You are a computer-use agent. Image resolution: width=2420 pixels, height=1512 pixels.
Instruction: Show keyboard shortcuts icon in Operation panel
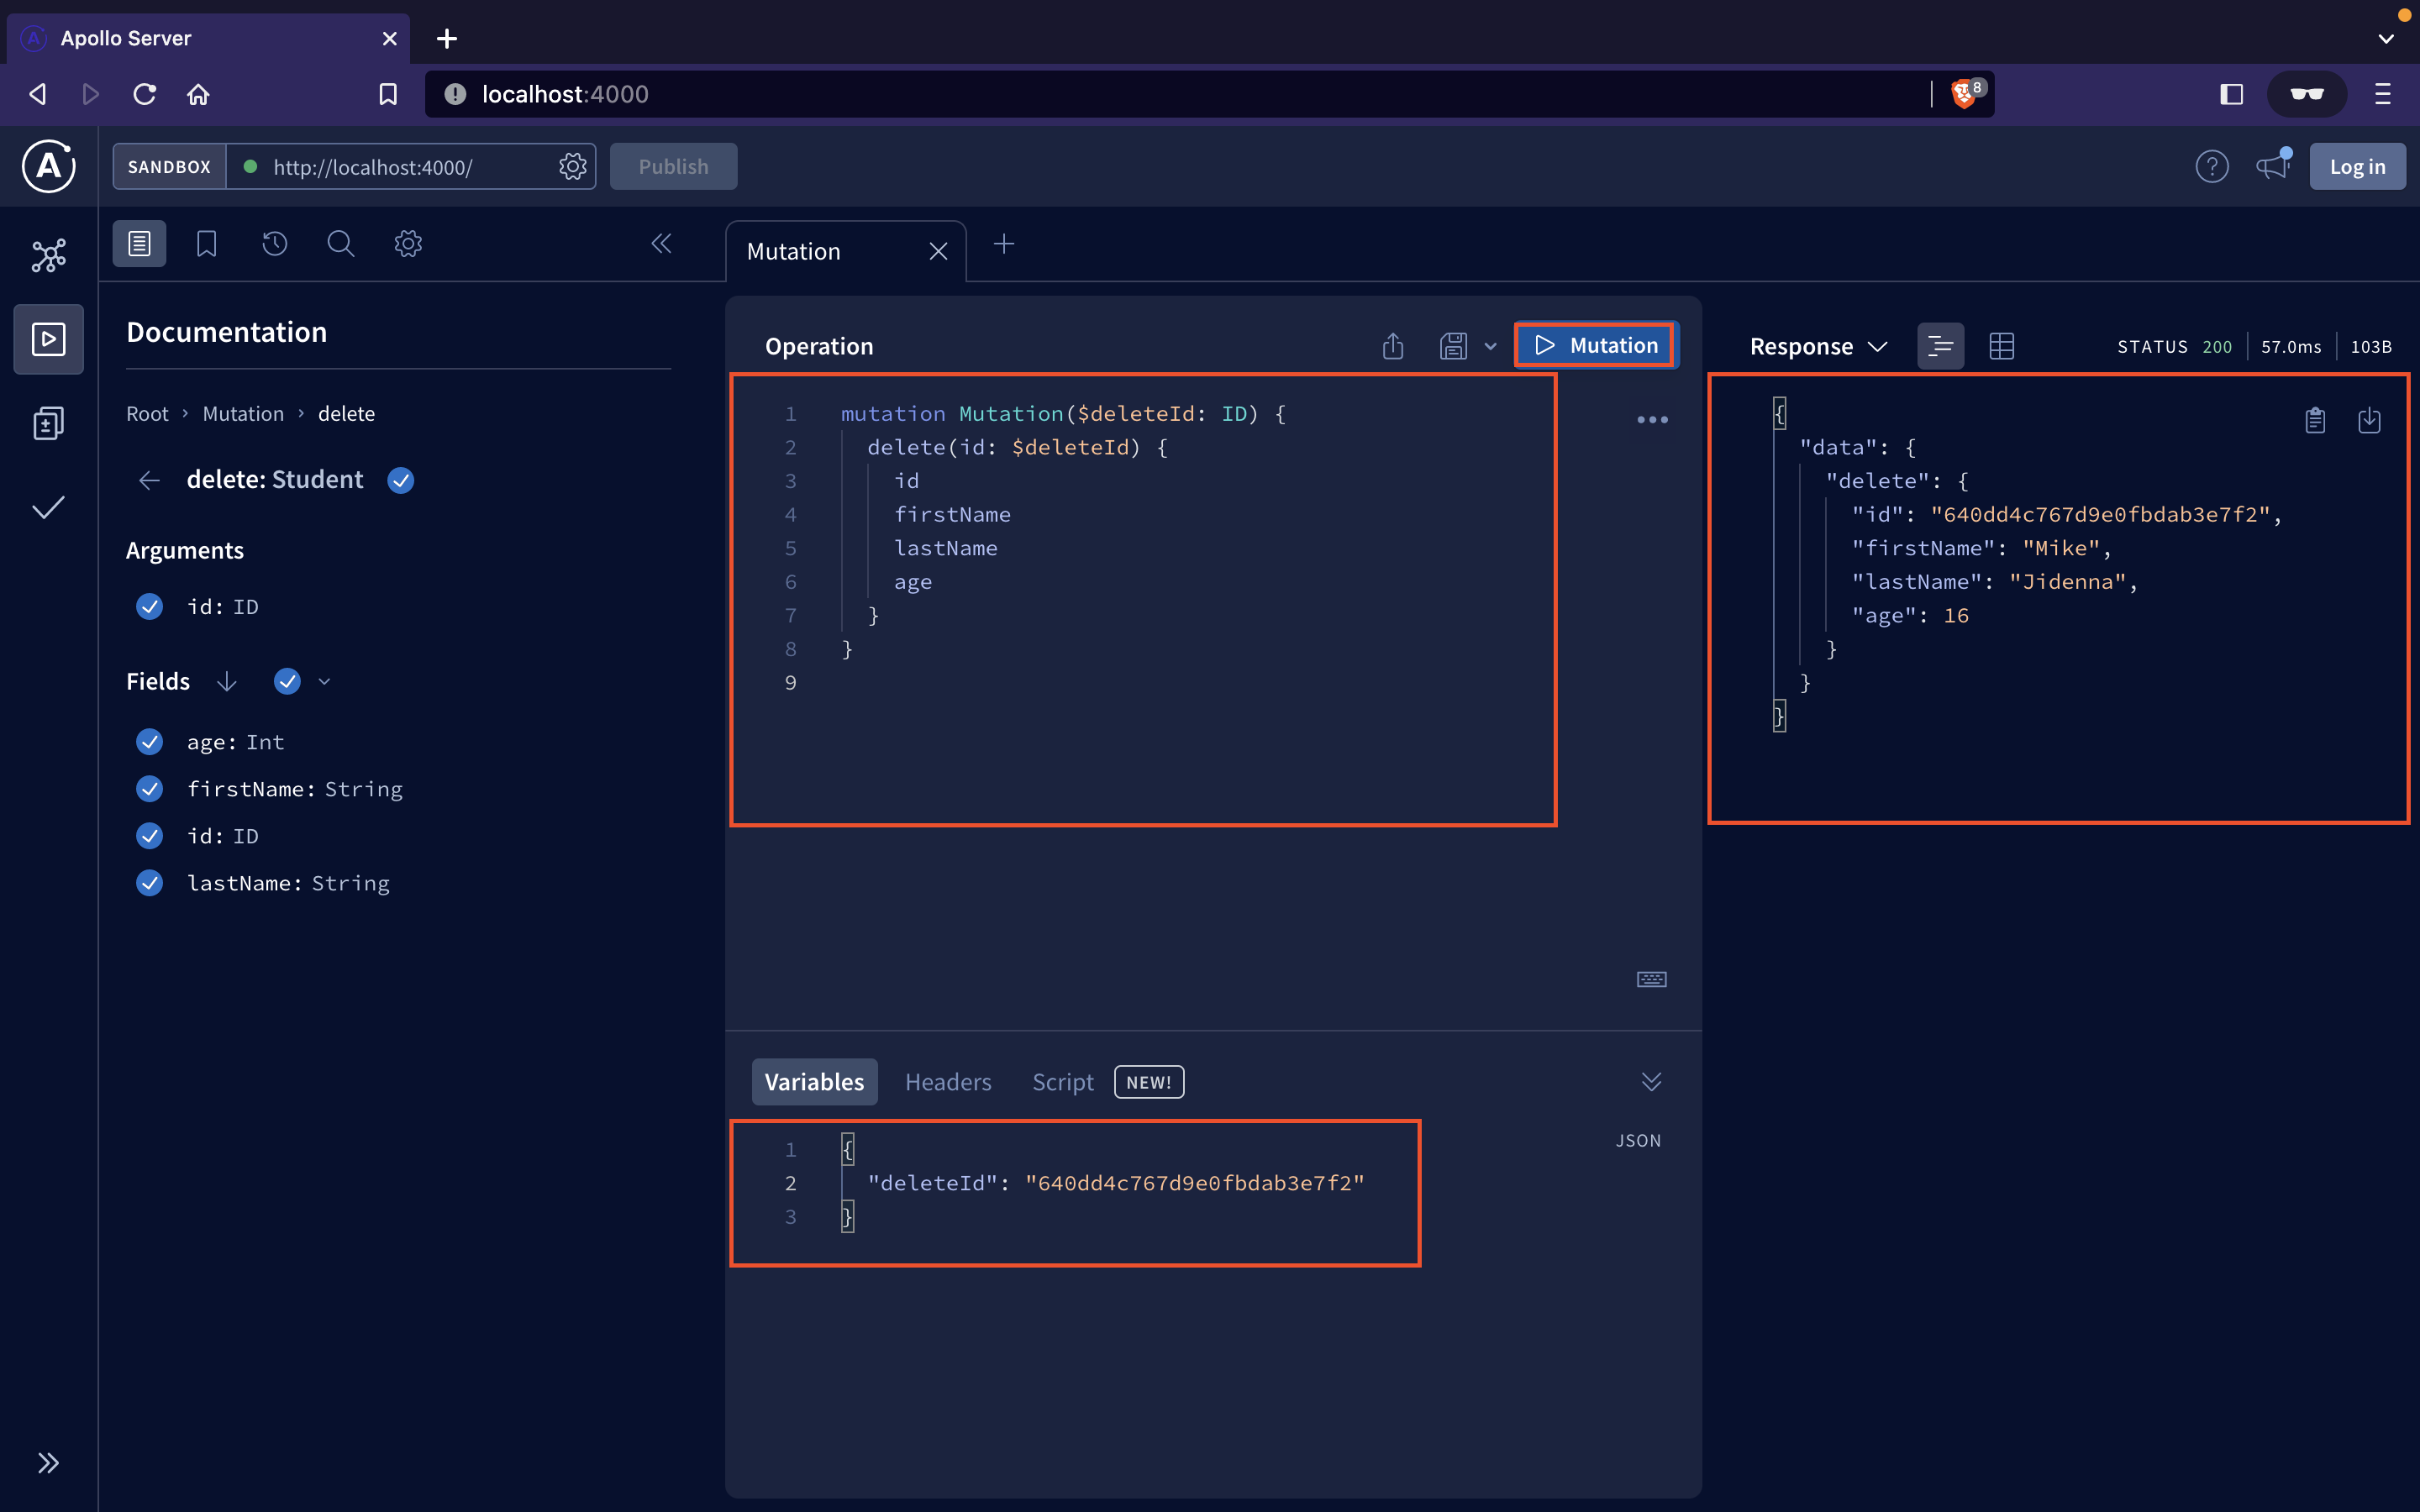pos(1651,979)
